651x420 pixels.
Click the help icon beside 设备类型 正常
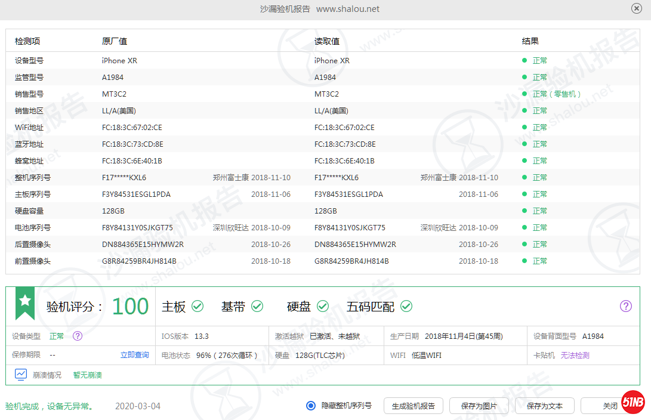77,336
